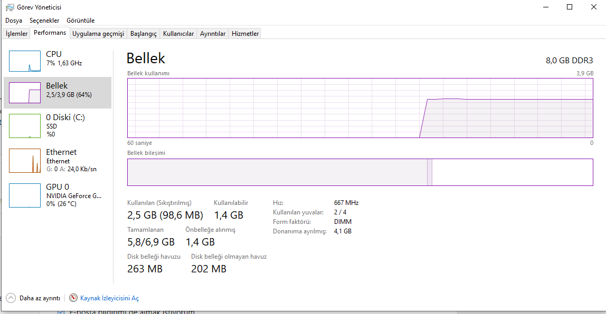Image resolution: width=606 pixels, height=314 pixels.
Task: Collapse view with Daha az ayrıntı arrow
Action: [x=11, y=298]
